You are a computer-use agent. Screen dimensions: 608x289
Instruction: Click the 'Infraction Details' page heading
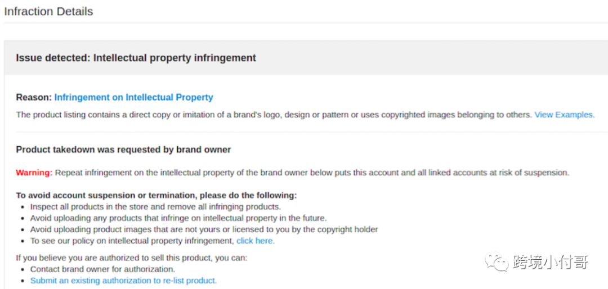48,11
